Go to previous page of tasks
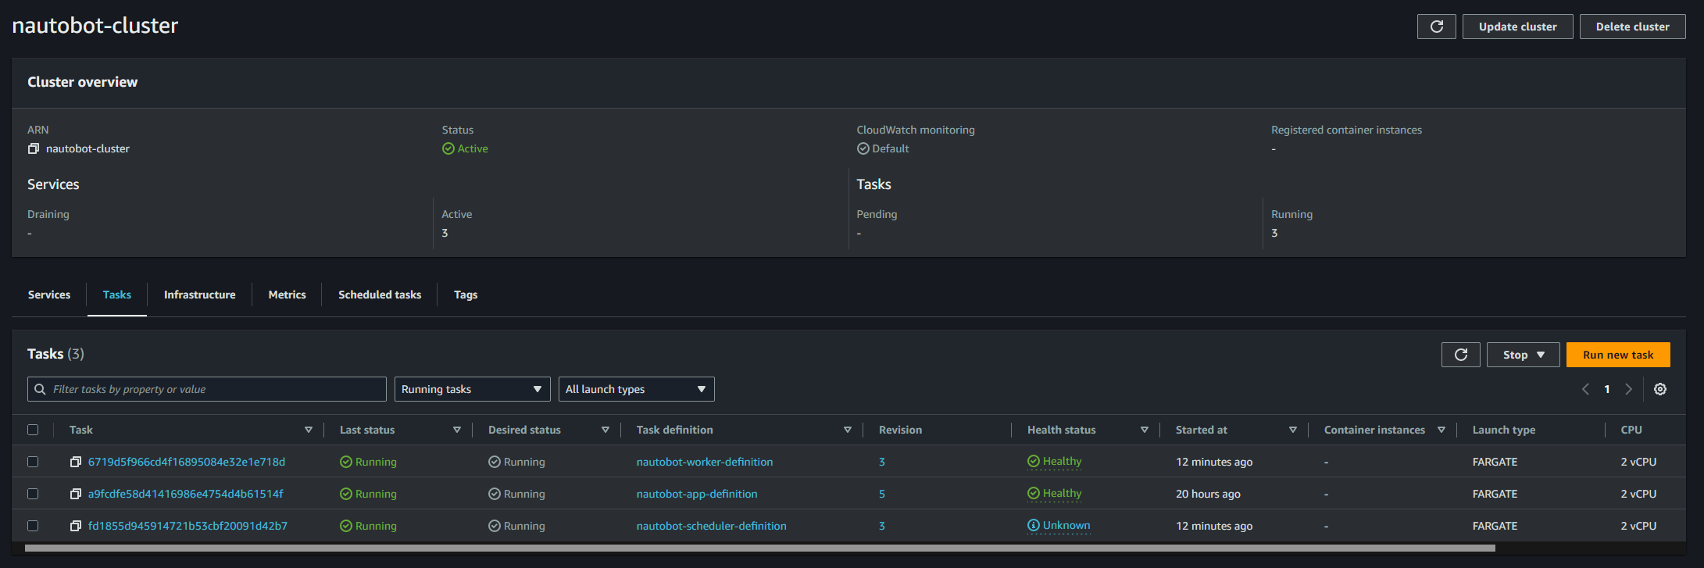This screenshot has height=568, width=1704. click(1585, 389)
